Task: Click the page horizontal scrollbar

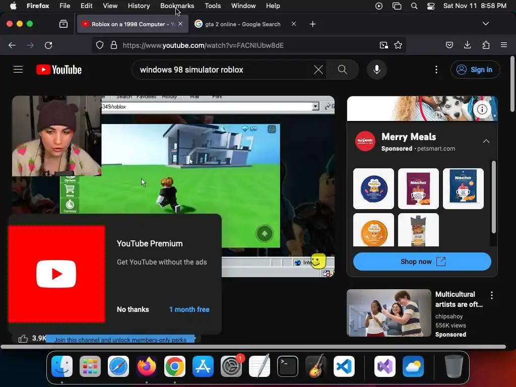Action: coord(253,347)
